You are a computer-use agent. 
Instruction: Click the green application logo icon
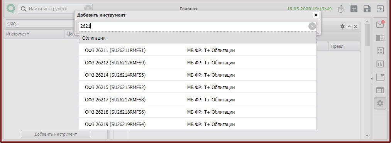click(x=11, y=9)
